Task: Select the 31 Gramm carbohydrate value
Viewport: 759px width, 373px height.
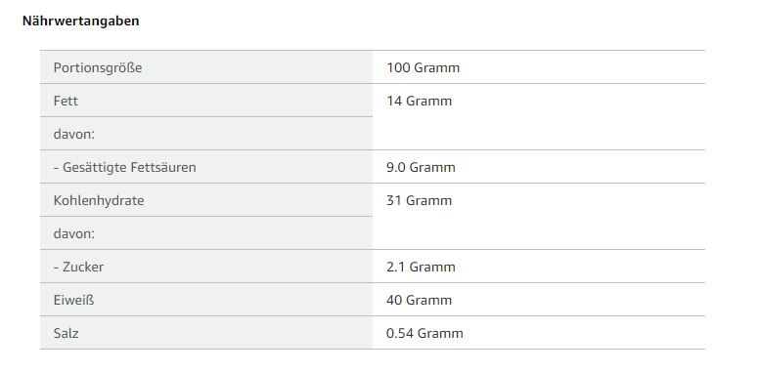Action: click(x=420, y=200)
